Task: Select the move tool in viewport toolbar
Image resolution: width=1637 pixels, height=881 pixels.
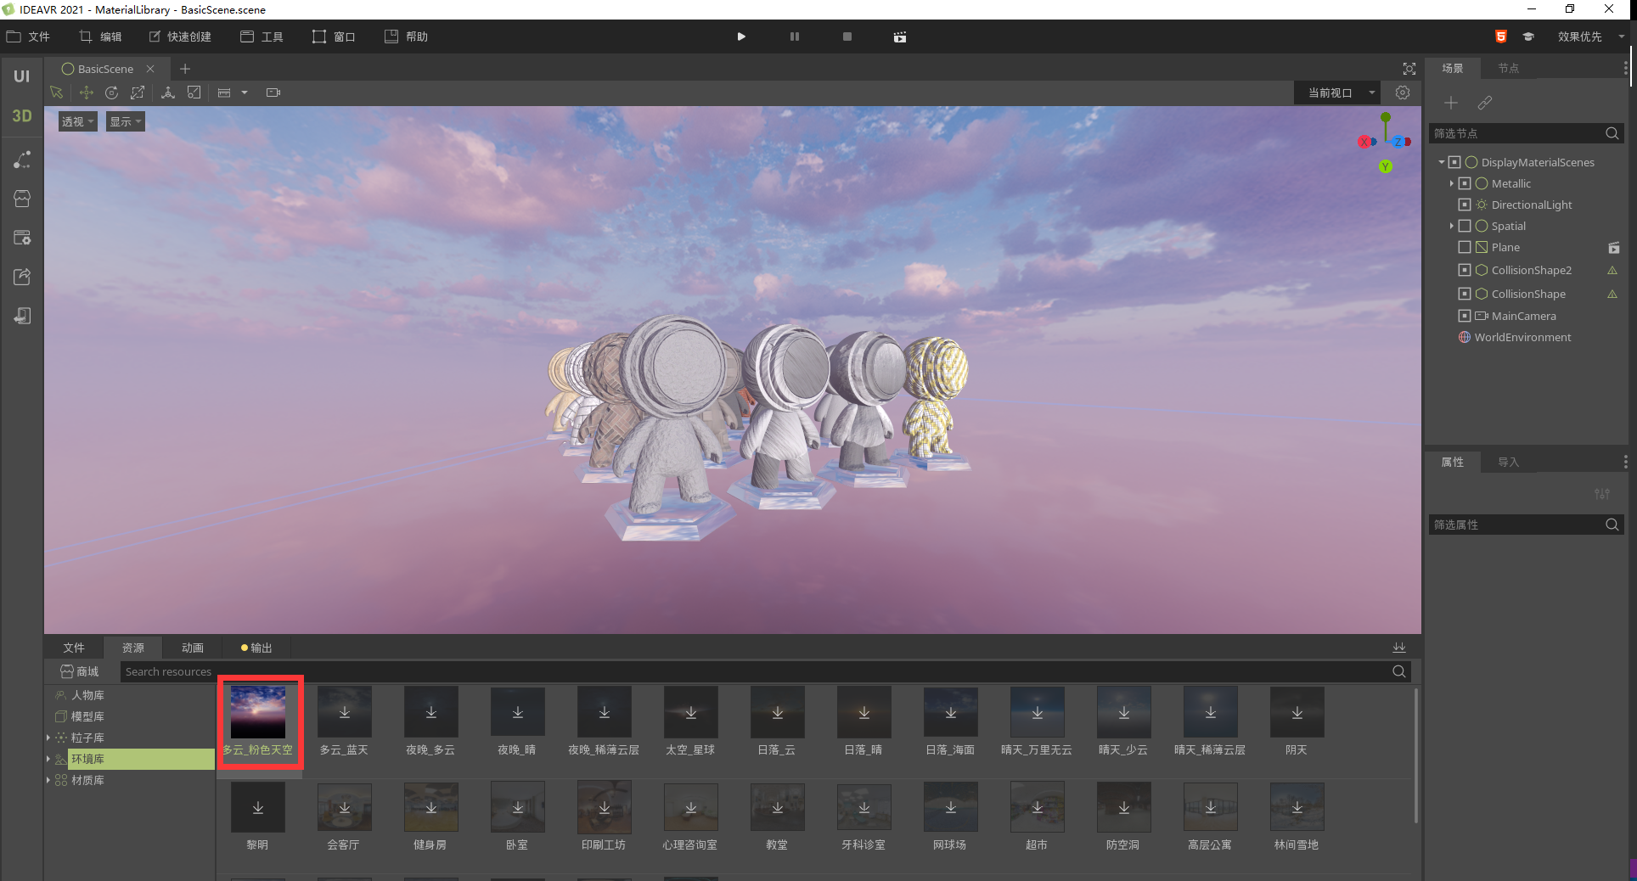Action: click(x=86, y=93)
